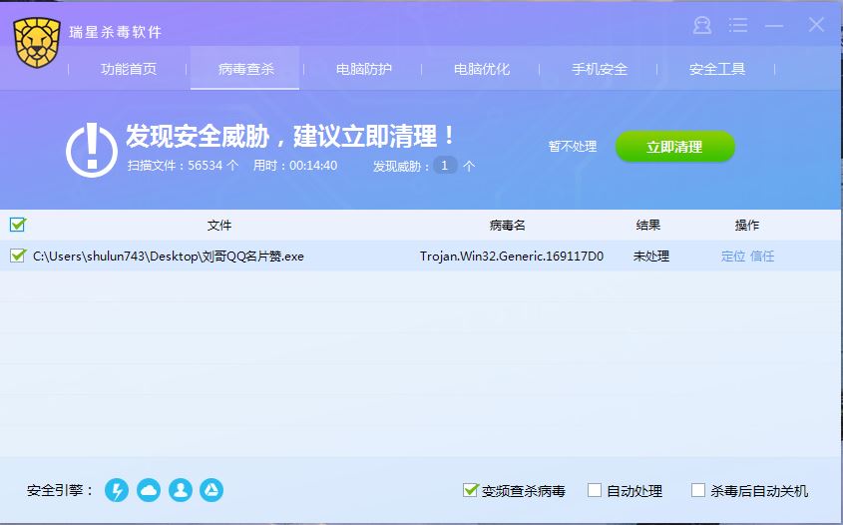Click the 瑞星杀毒软件 title text
The height and width of the screenshot is (525, 843).
point(116,32)
